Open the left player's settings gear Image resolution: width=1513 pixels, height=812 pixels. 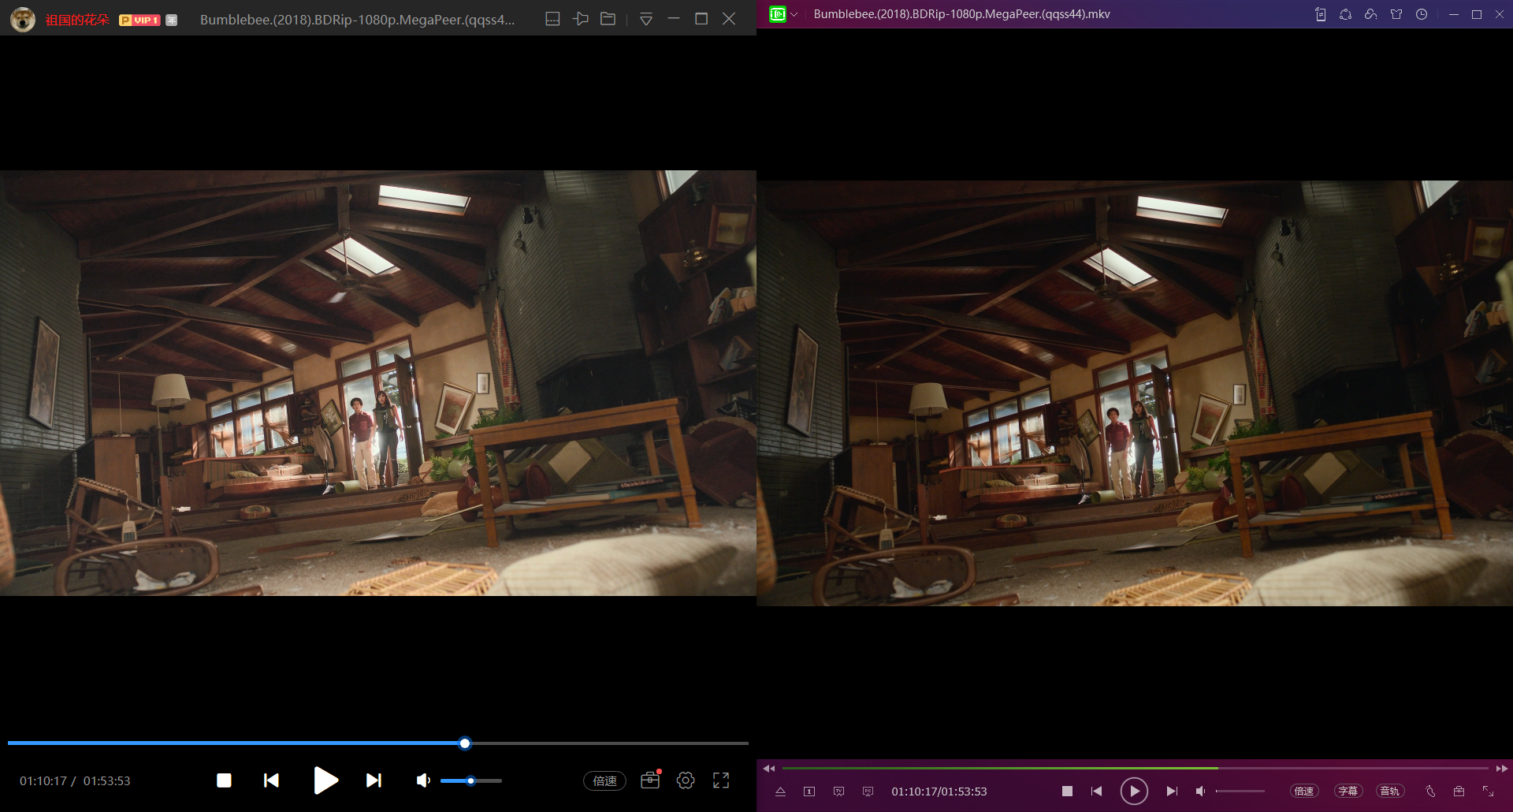(686, 780)
